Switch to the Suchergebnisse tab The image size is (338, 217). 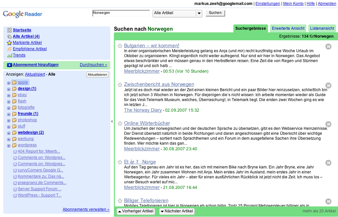[x=251, y=28]
